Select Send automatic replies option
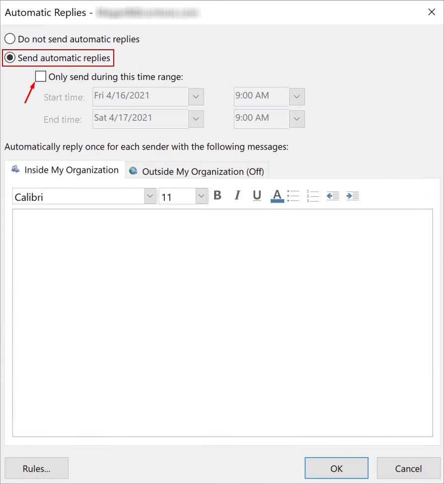The height and width of the screenshot is (484, 444). pos(58,58)
